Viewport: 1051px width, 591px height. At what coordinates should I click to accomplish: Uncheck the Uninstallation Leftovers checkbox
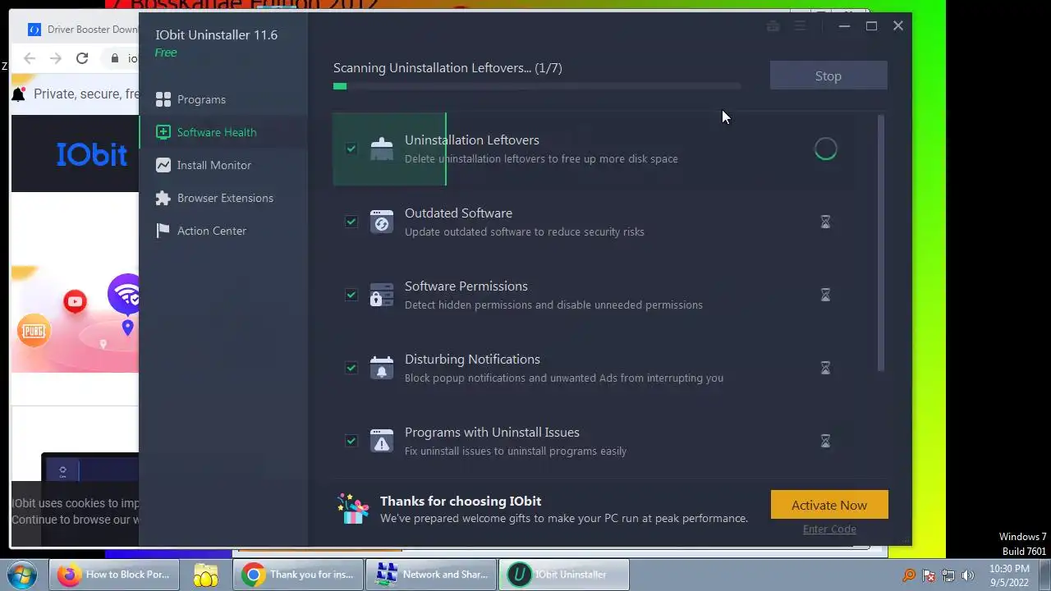click(x=351, y=149)
